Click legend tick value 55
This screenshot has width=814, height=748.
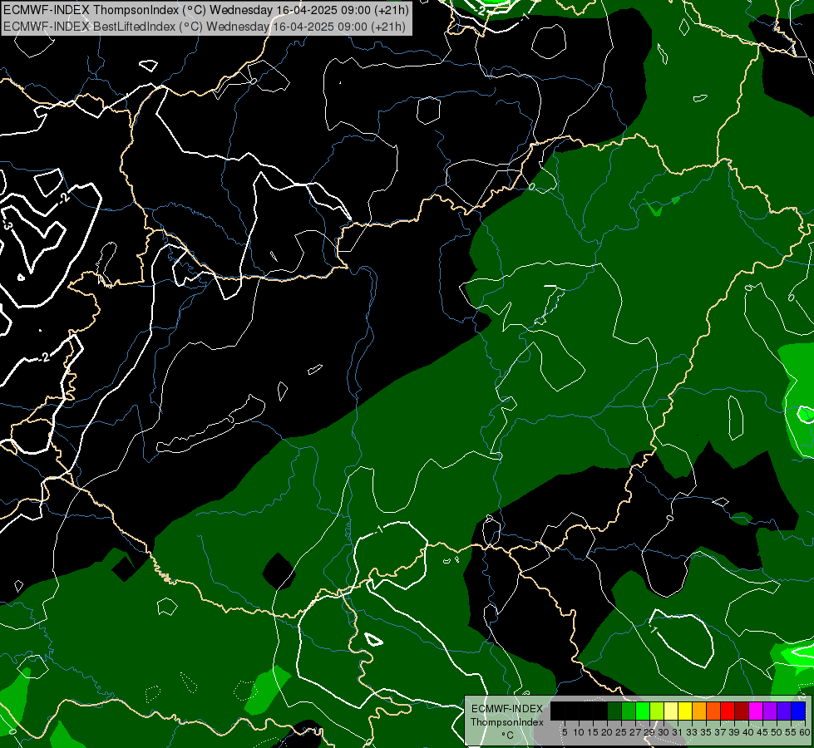click(x=790, y=732)
